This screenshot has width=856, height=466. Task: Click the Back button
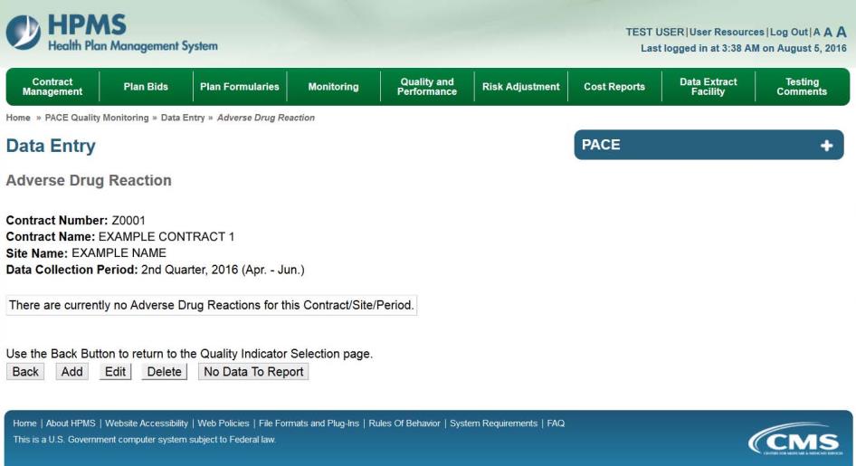pos(25,372)
